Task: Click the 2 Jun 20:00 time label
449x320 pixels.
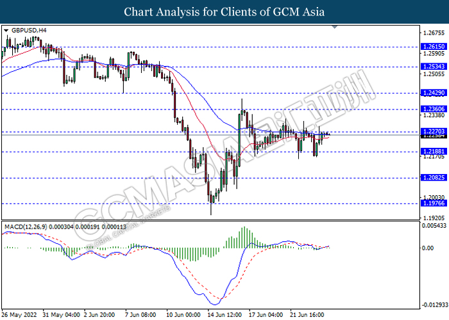Action: [99, 315]
